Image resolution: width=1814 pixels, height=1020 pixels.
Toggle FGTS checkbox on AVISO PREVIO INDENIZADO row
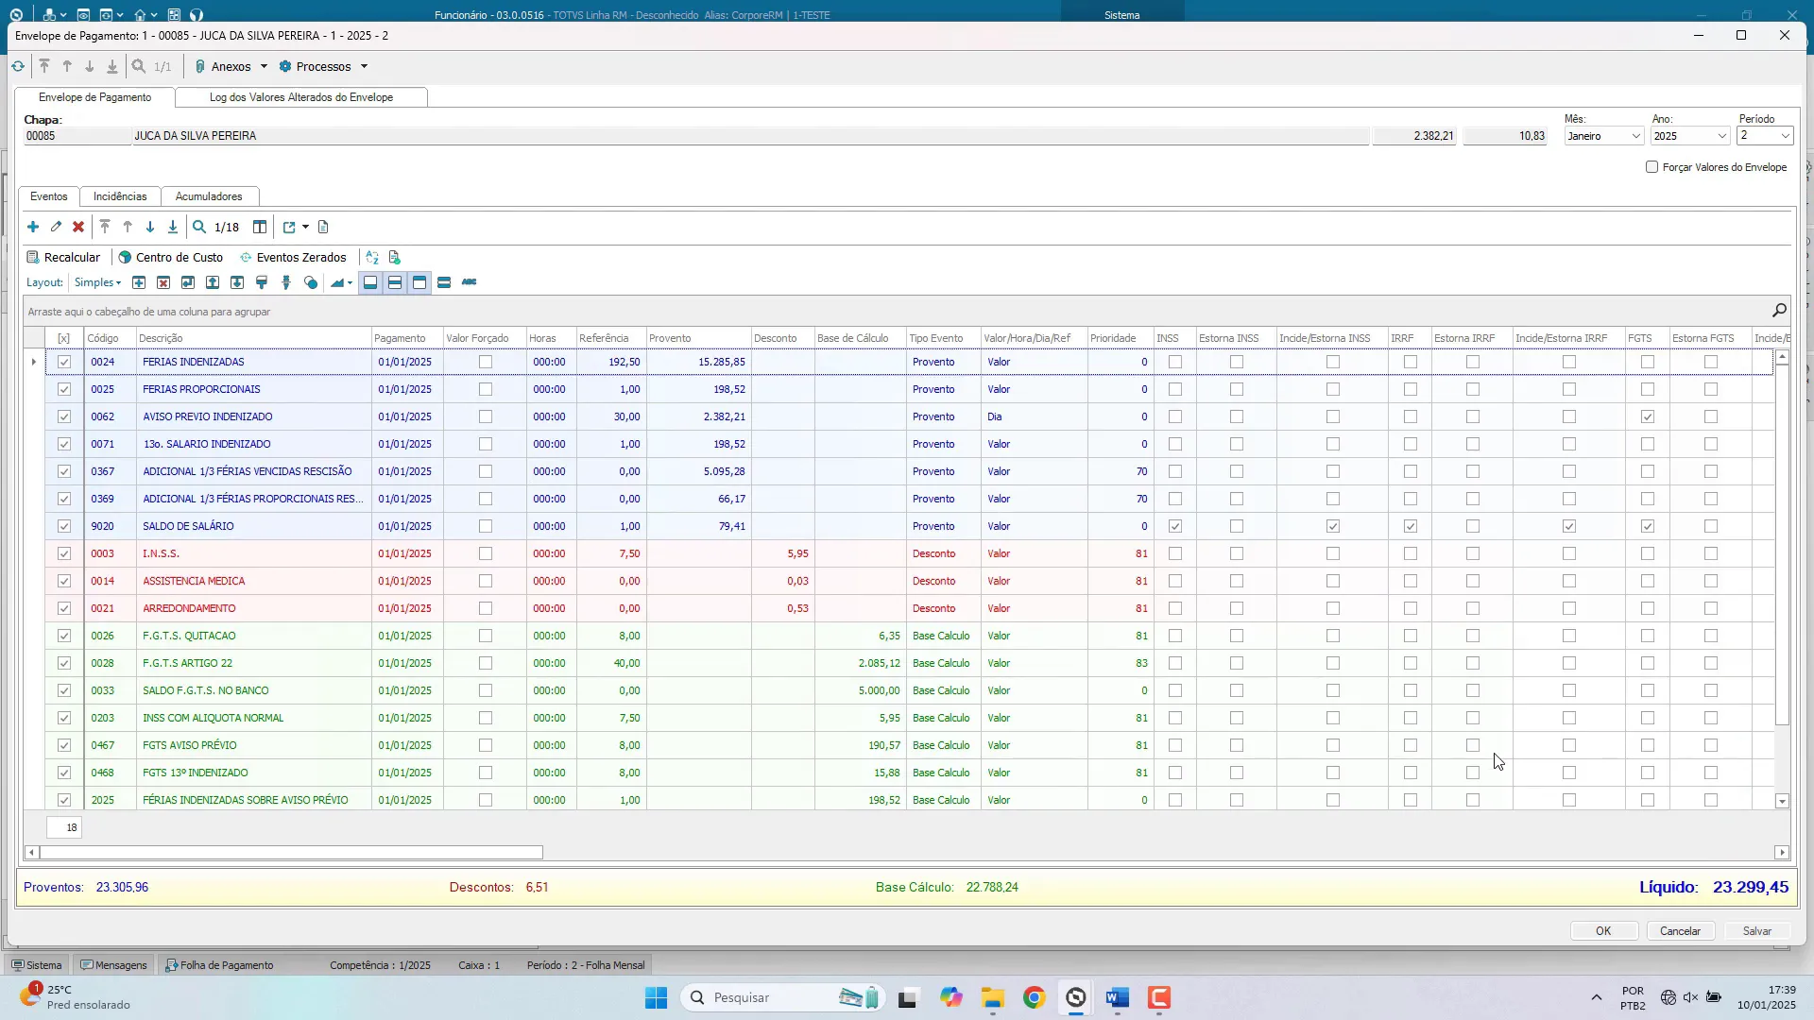point(1648,416)
